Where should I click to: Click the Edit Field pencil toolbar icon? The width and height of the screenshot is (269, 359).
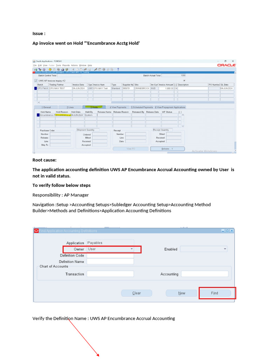click(x=95, y=69)
